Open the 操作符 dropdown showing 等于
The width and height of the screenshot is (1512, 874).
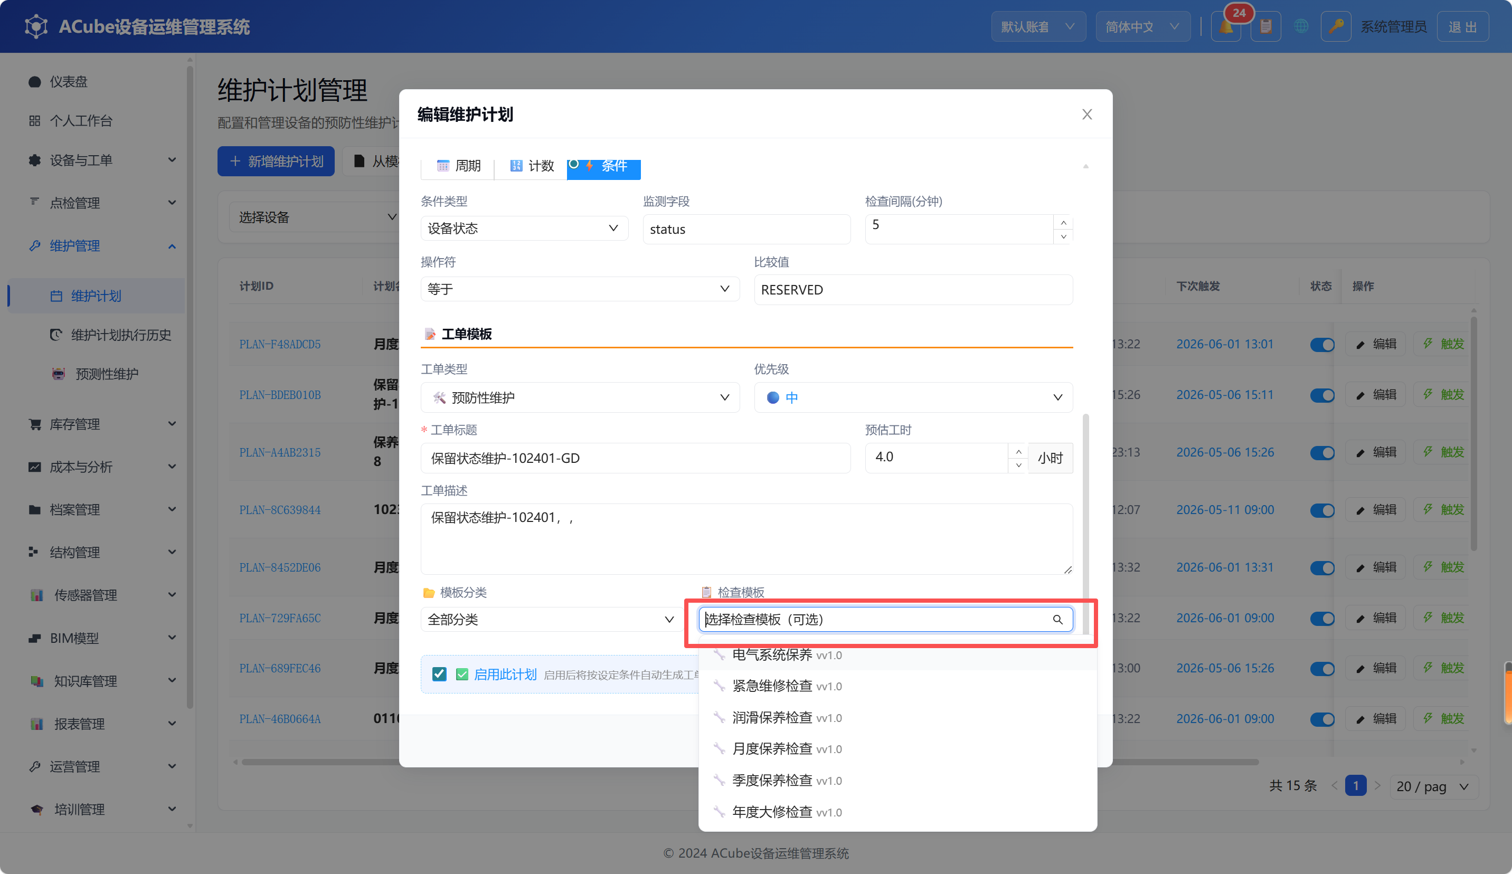click(580, 289)
